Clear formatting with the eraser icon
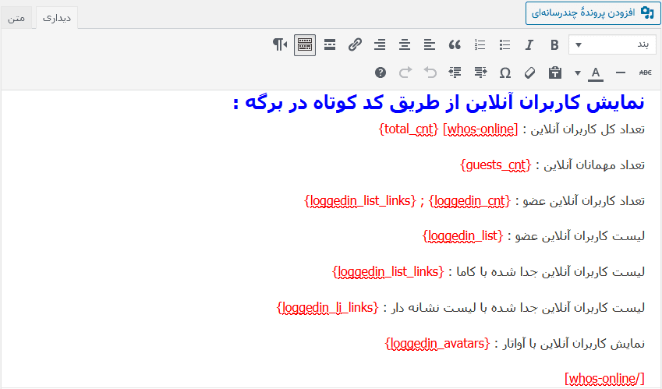 pyautogui.click(x=530, y=72)
